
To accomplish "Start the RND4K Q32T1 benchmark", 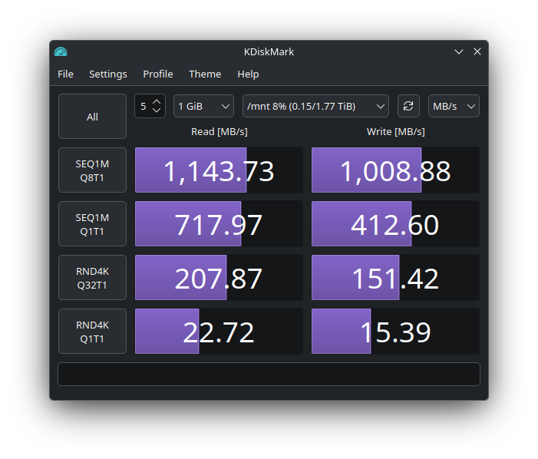I will 92,278.
